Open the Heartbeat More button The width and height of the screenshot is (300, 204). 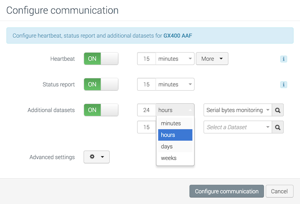(x=212, y=59)
